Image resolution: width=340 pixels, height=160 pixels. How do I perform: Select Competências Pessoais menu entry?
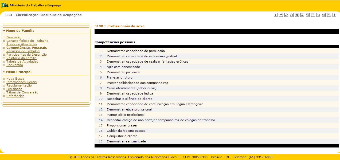click(27, 48)
